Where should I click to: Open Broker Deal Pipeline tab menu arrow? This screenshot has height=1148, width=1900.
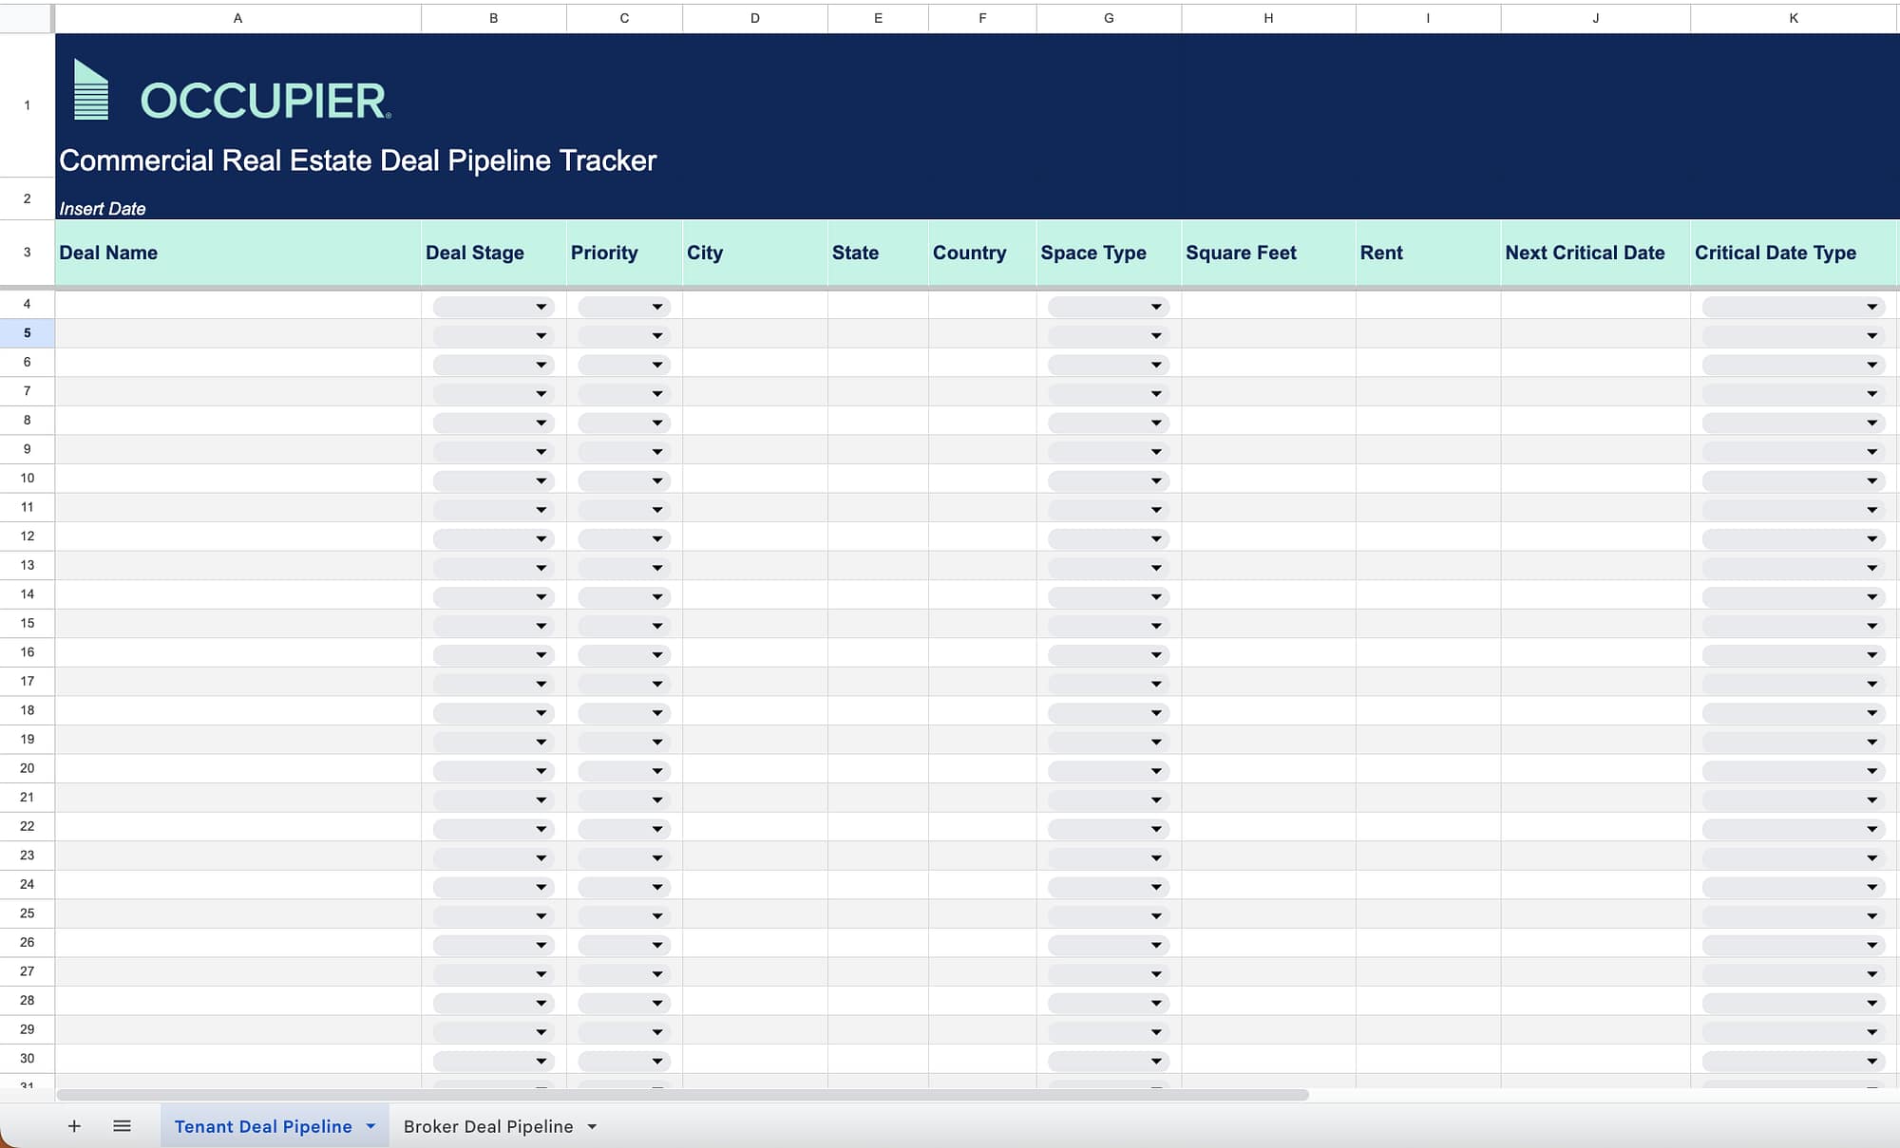(x=592, y=1127)
